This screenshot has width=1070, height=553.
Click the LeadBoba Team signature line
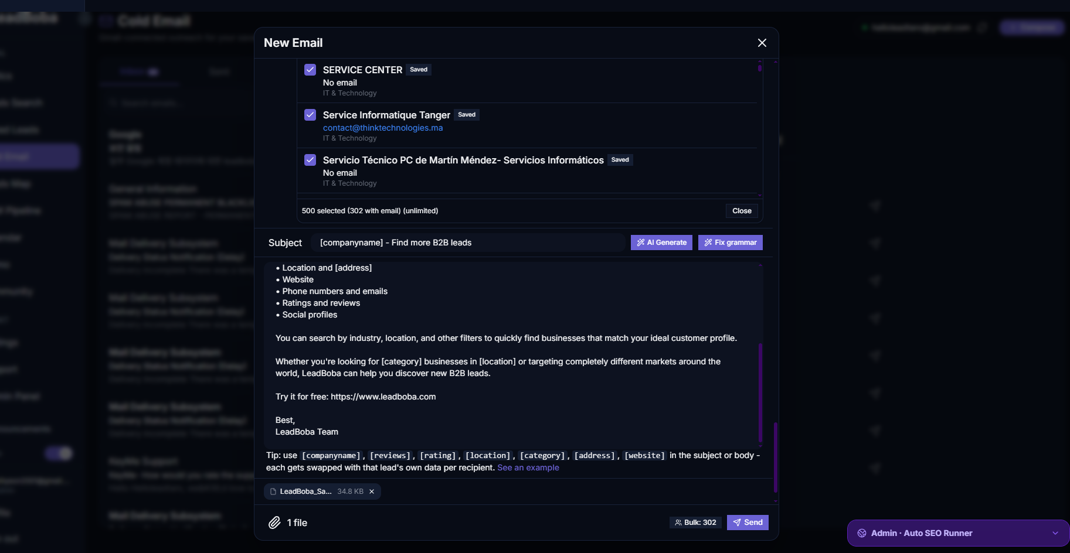[307, 432]
